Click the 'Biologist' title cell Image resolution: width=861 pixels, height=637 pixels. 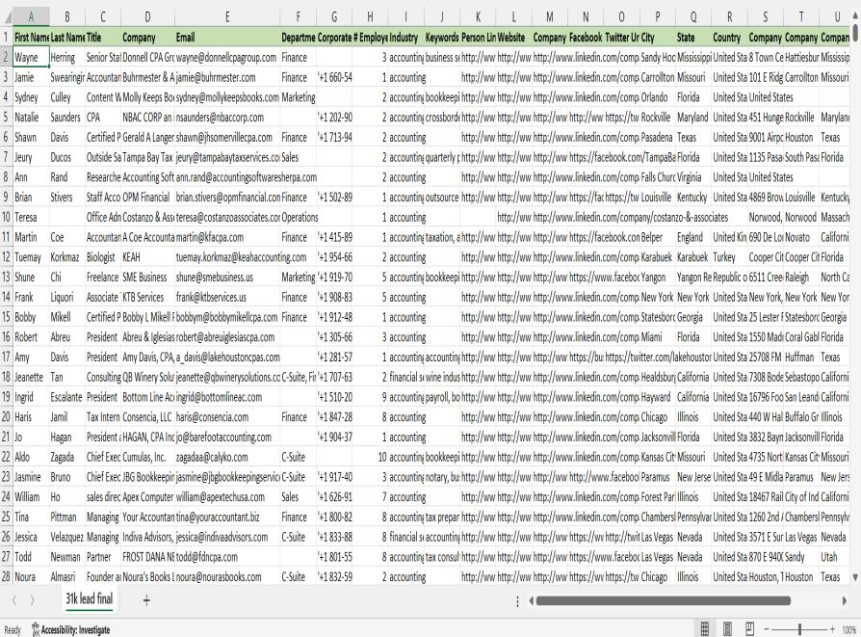point(103,257)
